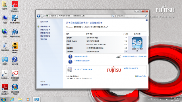Screen dimensions: 182x102
Task: Click help icon beside 改善電腦效能 tips
Action: coord(70,62)
